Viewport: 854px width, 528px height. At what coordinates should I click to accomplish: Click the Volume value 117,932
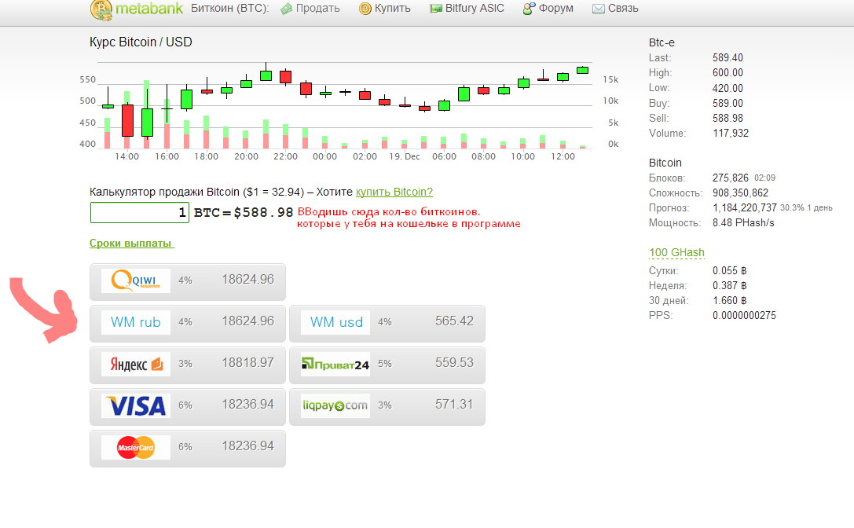(731, 134)
